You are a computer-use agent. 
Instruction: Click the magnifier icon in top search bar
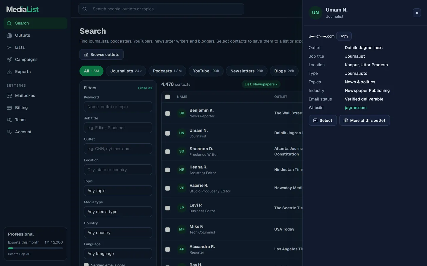[x=85, y=9]
